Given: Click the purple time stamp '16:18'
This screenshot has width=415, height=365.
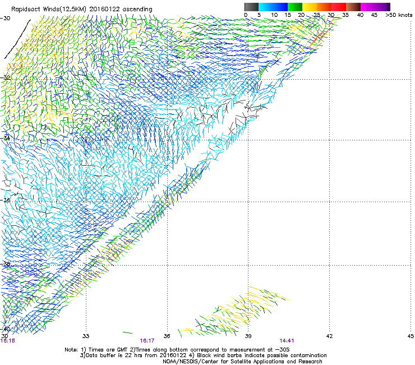Looking at the screenshot, I should pos(8,341).
